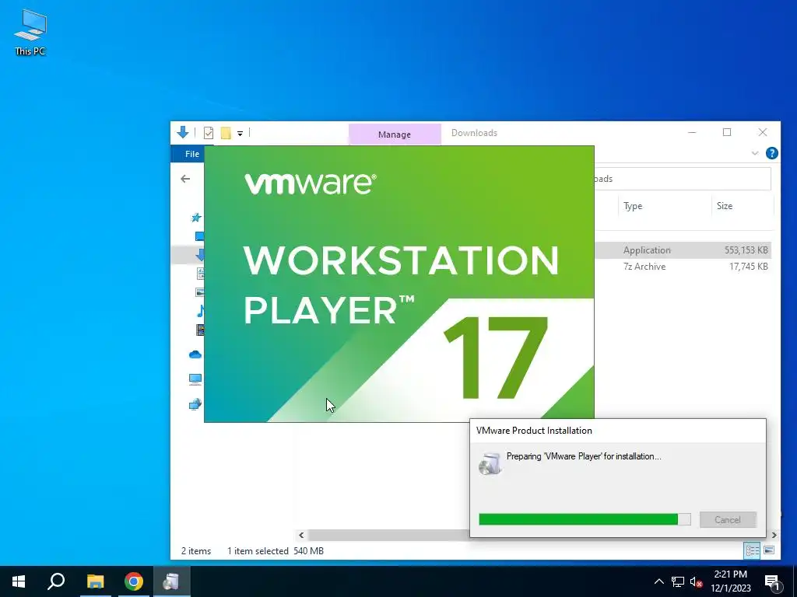Image resolution: width=797 pixels, height=597 pixels.
Task: Launch Google Chrome from taskbar
Action: tap(134, 581)
